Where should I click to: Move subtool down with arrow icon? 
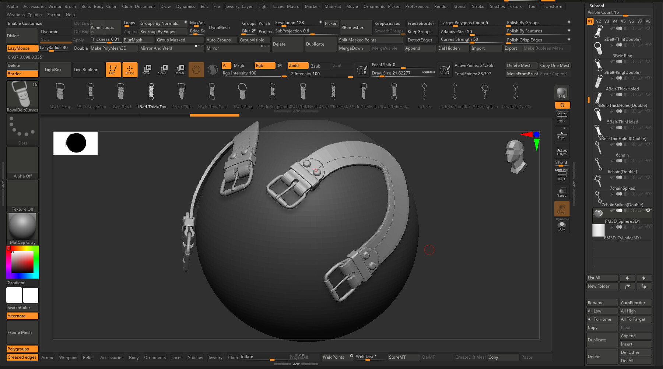(x=644, y=278)
